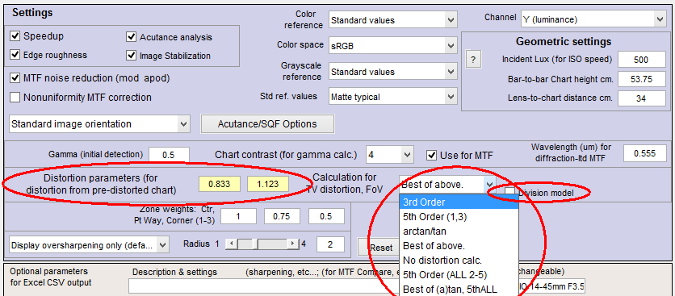The image size is (675, 296).
Task: Select No distortion calc. option
Action: point(459,261)
